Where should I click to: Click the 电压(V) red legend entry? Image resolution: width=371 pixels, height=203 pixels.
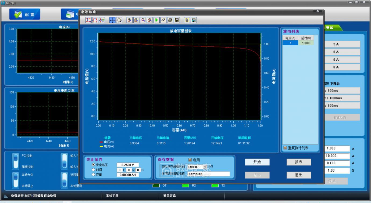(x=107, y=142)
